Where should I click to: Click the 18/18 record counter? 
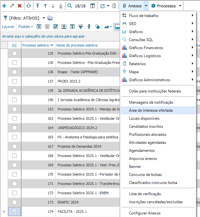(x=80, y=6)
